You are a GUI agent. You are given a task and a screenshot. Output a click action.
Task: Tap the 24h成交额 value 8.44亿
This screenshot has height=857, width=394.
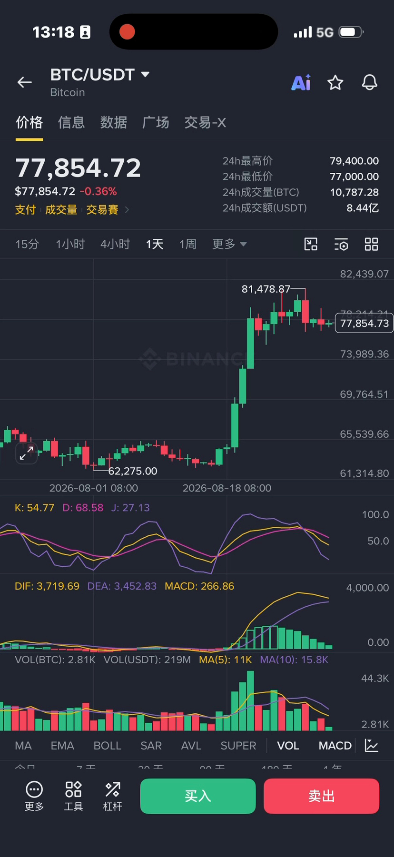(x=363, y=208)
